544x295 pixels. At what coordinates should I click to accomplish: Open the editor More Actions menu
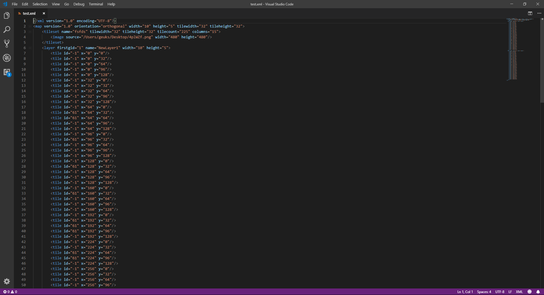pyautogui.click(x=539, y=13)
